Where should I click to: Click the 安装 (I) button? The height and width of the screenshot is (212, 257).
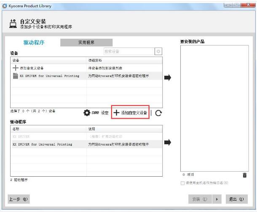pyautogui.click(x=200, y=199)
